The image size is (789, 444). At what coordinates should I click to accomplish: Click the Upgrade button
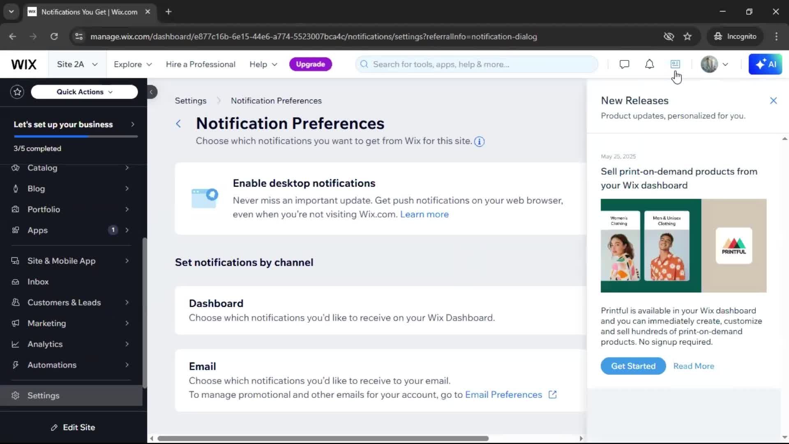310,64
